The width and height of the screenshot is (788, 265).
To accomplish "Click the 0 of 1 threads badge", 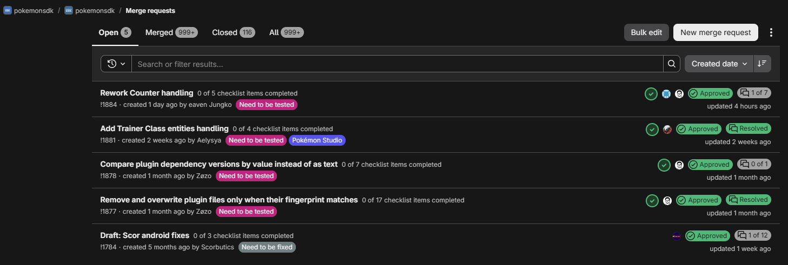I will [754, 164].
